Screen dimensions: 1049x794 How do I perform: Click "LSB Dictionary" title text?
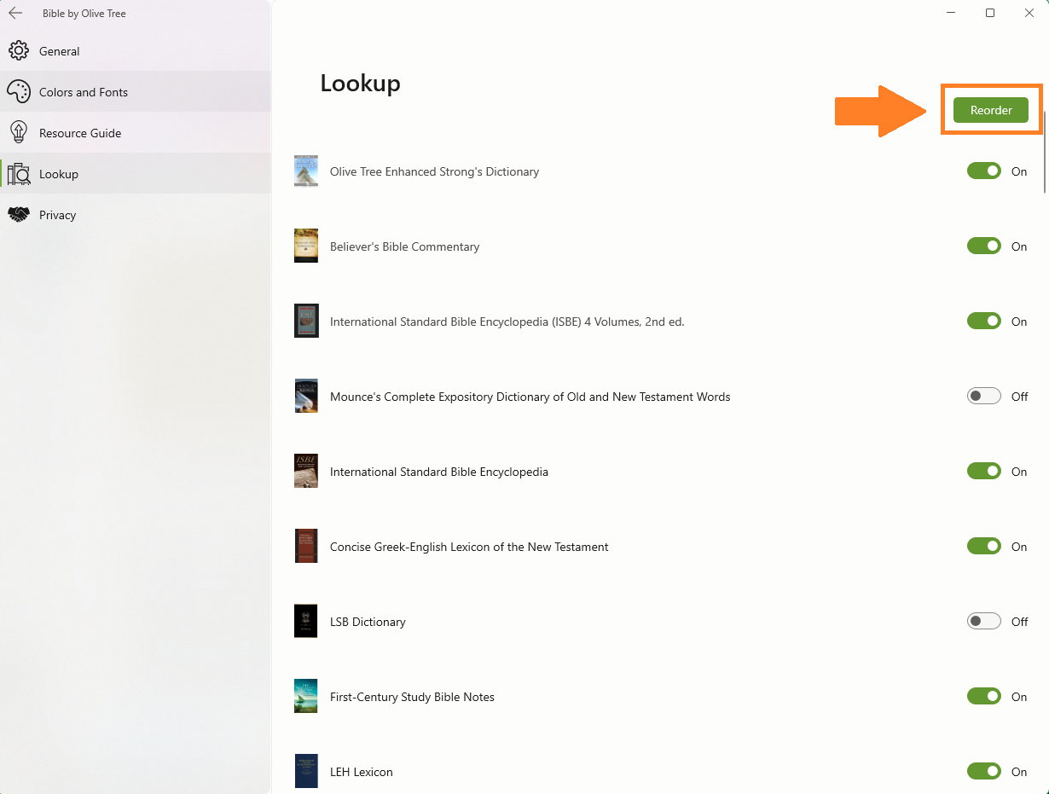click(x=368, y=622)
